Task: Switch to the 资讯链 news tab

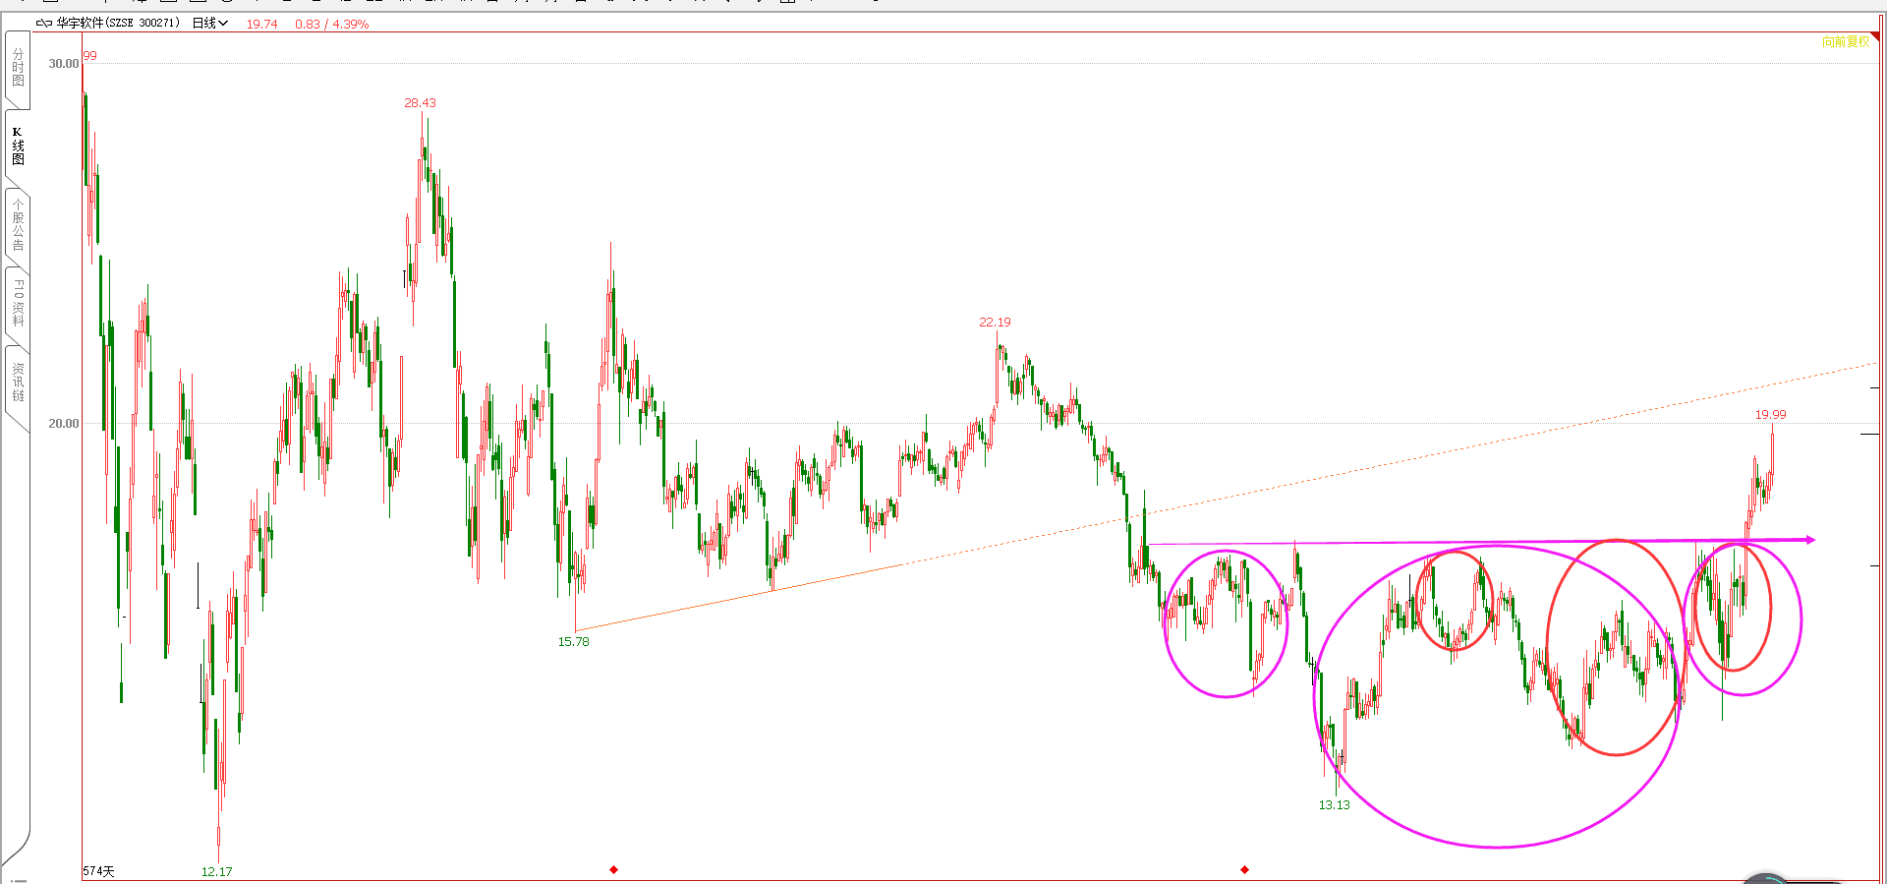Action: 18,383
